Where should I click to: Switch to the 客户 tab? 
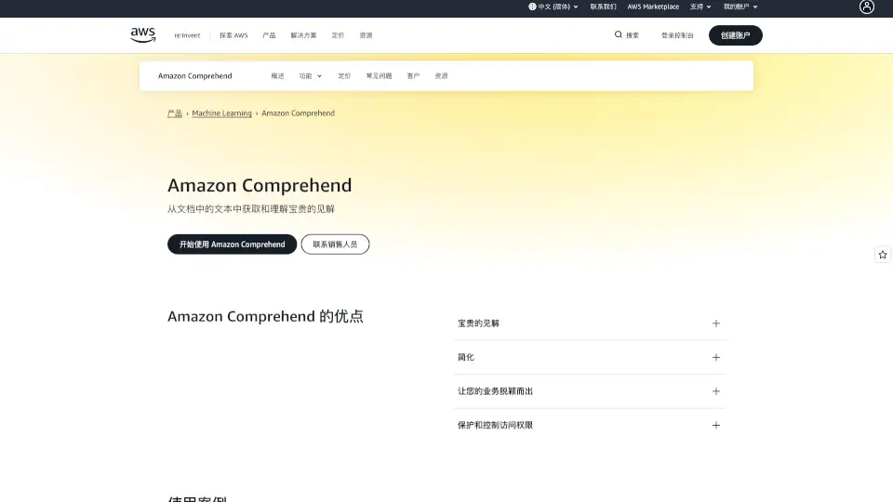pos(413,75)
